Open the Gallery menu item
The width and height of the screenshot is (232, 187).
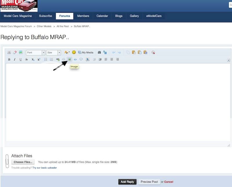pos(134,16)
